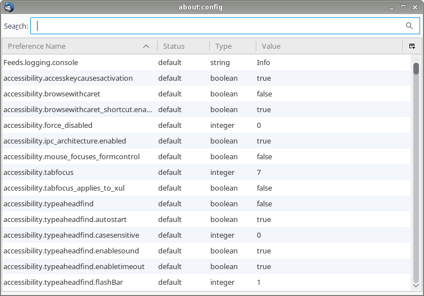Viewport: 424px width, 296px height.
Task: Select accessibility.force_disabled preference row
Action: pos(48,126)
